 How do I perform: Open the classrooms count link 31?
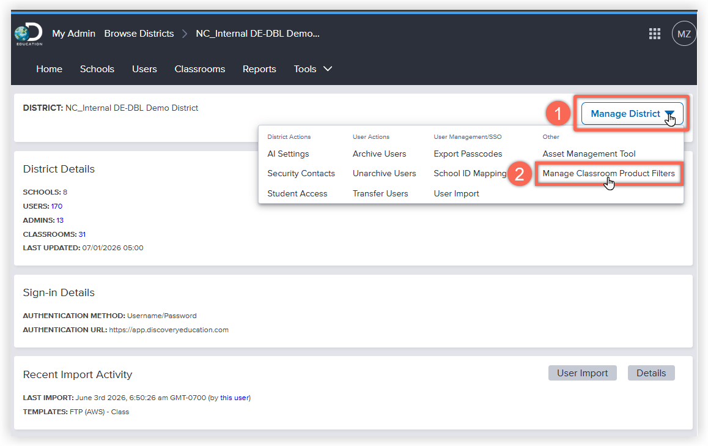click(82, 234)
